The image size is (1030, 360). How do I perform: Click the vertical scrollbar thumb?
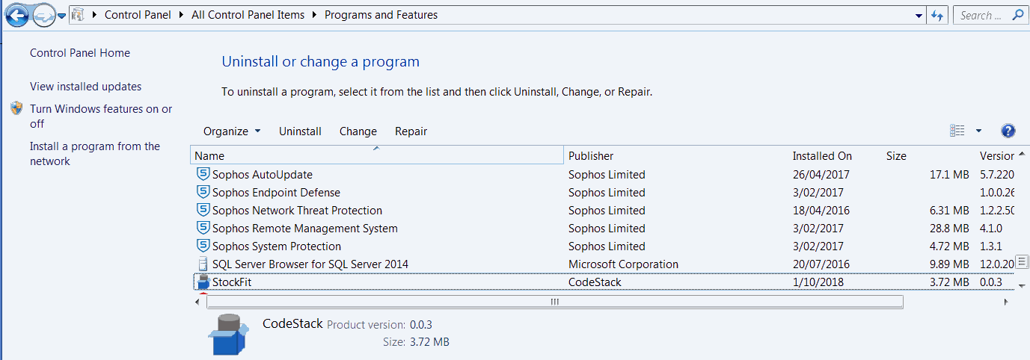1023,261
